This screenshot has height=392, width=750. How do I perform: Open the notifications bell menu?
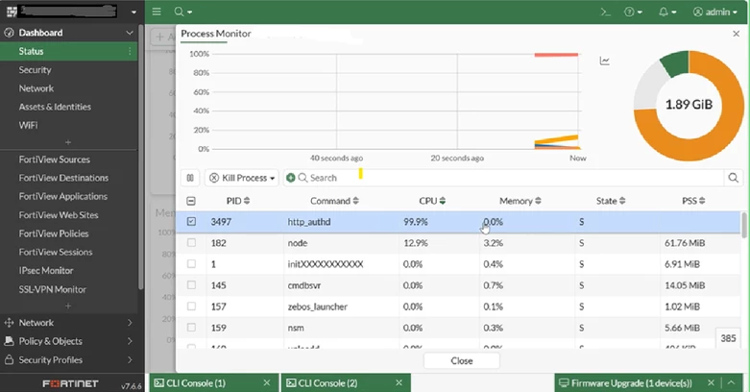tap(667, 12)
